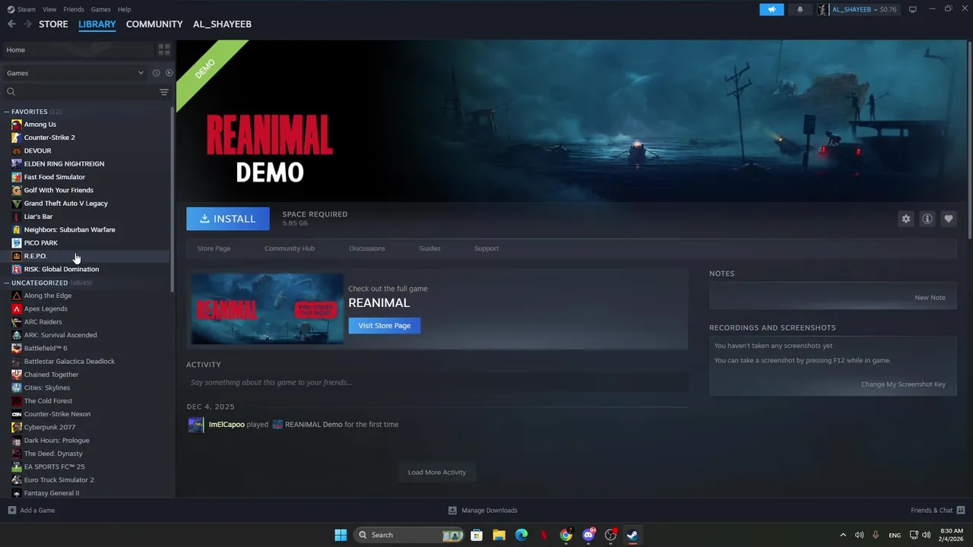Open Google Chrome from the taskbar

coord(566,535)
